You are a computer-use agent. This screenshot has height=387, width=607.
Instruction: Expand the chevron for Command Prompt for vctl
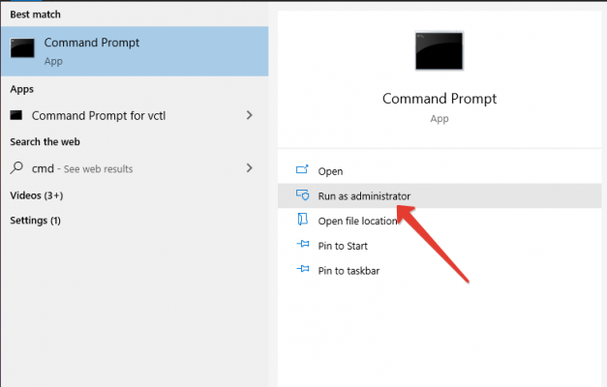[250, 115]
